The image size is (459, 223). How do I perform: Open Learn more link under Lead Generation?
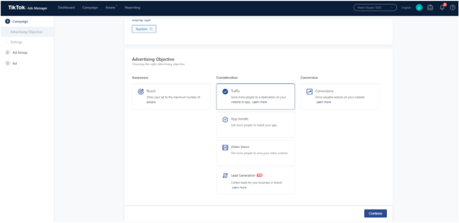pyautogui.click(x=239, y=188)
